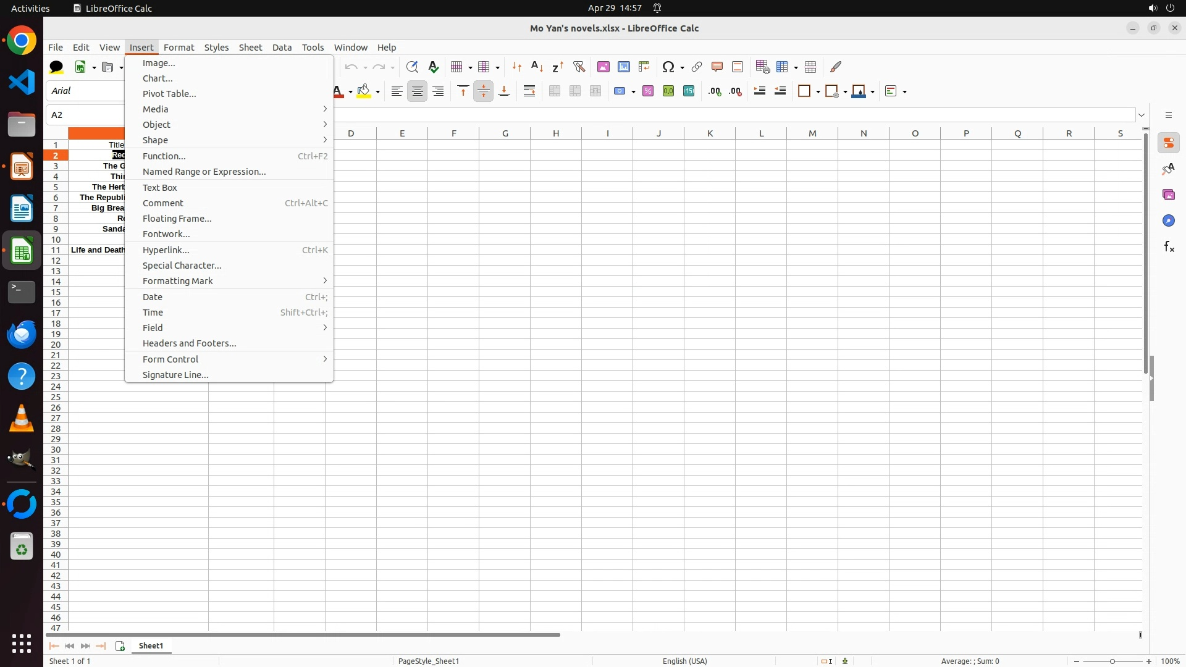This screenshot has width=1186, height=667.
Task: Click Headers and Footers entry
Action: [189, 343]
